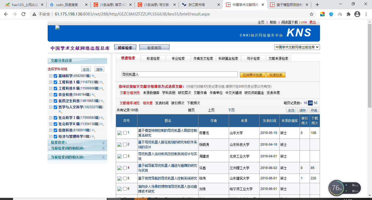Switch to the 标准检索 tab
Screen dimensions: 372x200
click(x=153, y=58)
